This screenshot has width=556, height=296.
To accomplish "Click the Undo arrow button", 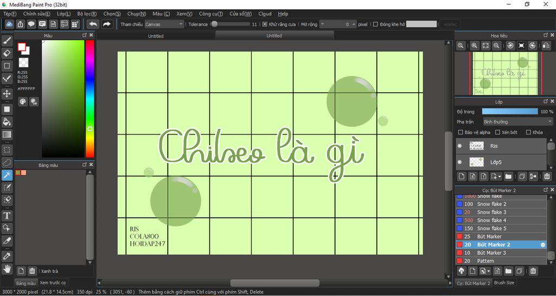I will pos(93,24).
